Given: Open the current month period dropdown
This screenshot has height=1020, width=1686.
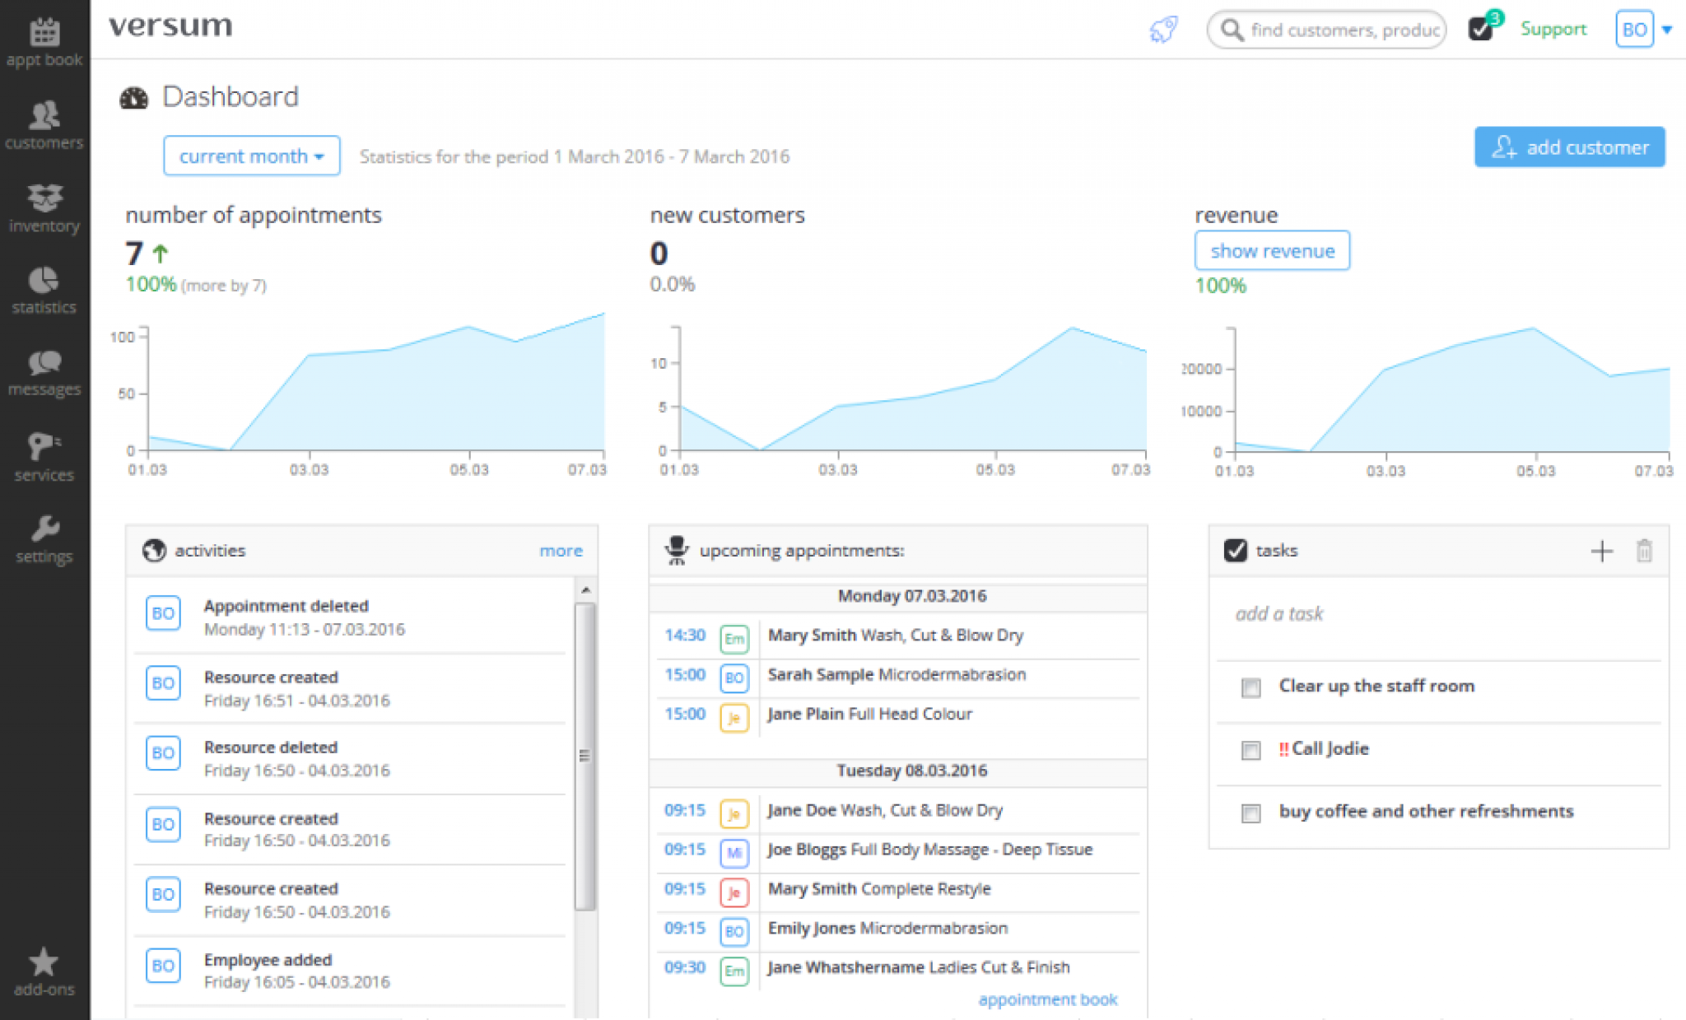Looking at the screenshot, I should [251, 156].
